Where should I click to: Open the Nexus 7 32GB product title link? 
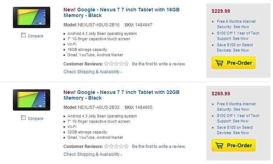(121, 95)
